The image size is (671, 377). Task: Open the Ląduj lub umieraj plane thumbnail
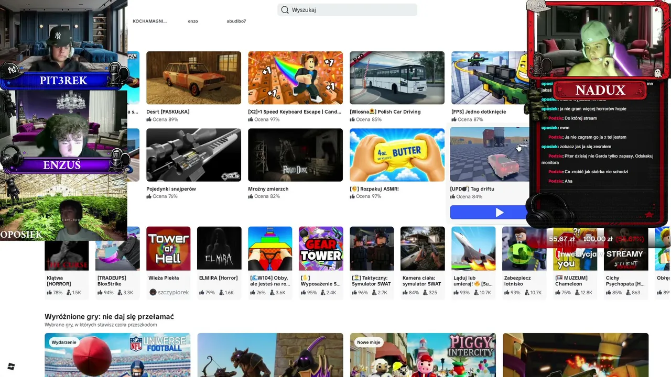pos(473,248)
